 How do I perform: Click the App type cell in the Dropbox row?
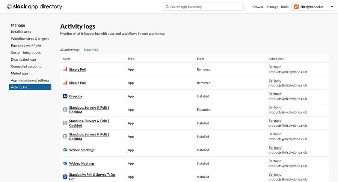tap(131, 96)
